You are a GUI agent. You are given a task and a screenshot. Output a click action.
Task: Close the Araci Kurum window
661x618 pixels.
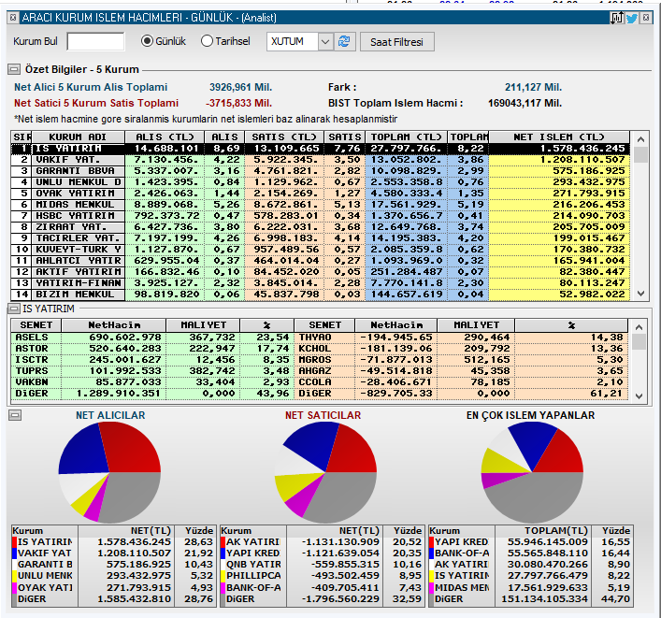(645, 18)
